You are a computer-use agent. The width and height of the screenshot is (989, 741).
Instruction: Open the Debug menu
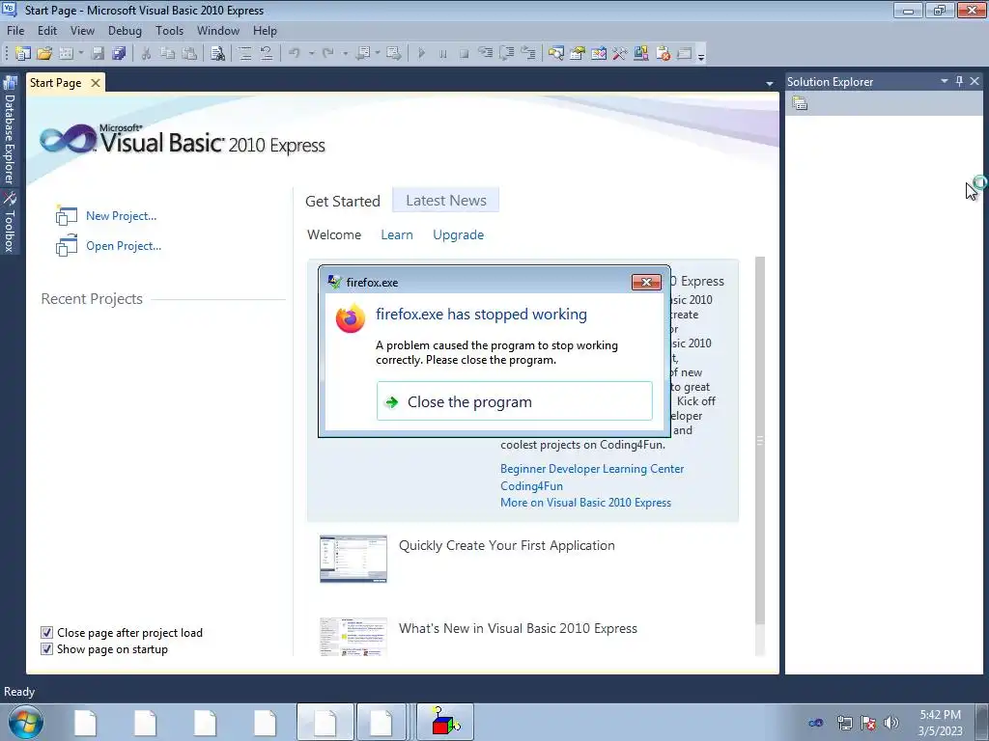coord(125,30)
